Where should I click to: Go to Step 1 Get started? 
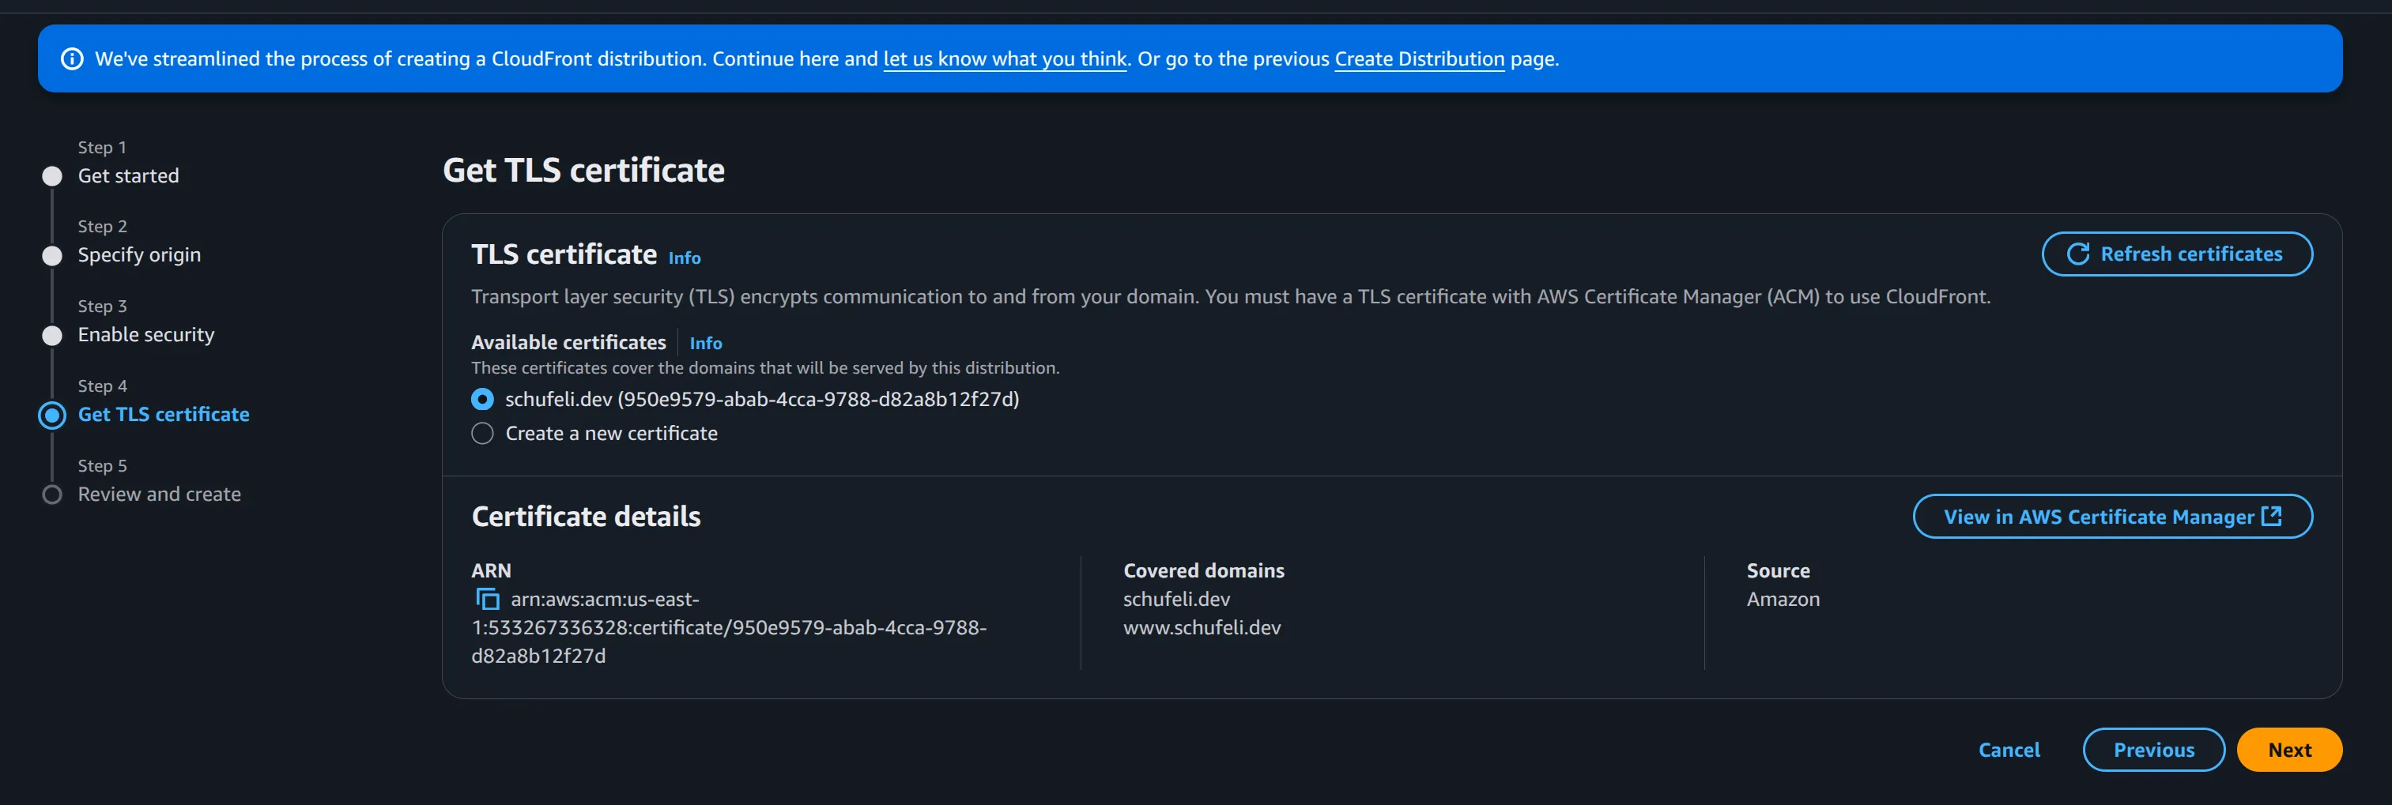(x=128, y=175)
